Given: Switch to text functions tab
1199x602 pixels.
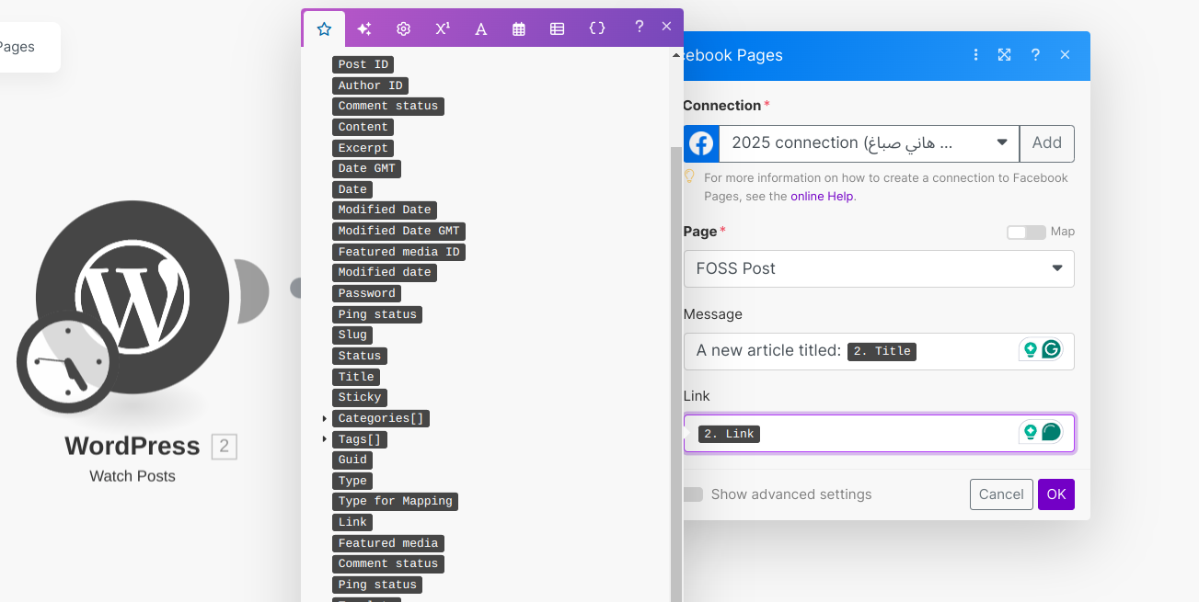Looking at the screenshot, I should click(x=480, y=28).
